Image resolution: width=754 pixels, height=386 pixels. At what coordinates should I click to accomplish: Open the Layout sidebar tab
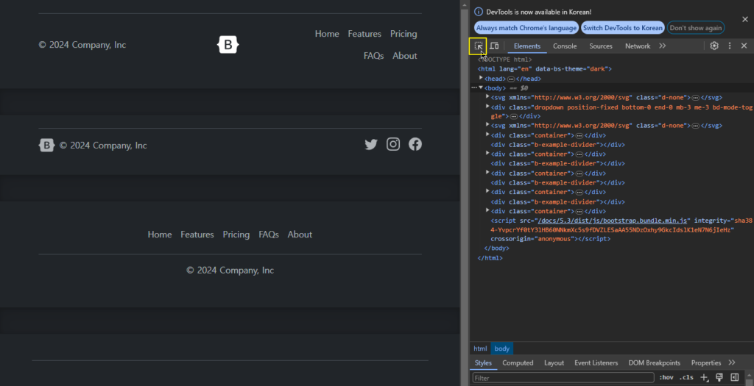click(x=554, y=363)
